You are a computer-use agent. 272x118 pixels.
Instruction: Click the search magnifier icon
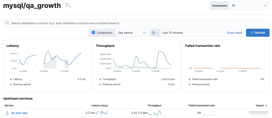(7, 23)
